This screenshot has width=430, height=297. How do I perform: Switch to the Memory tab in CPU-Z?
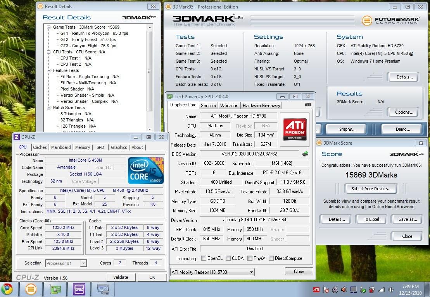point(83,147)
